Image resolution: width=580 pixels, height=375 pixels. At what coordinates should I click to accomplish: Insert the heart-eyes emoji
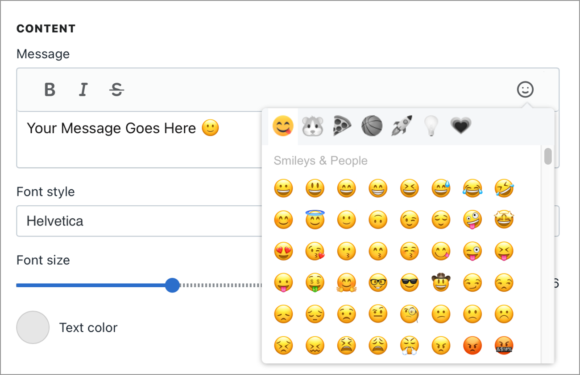(283, 251)
